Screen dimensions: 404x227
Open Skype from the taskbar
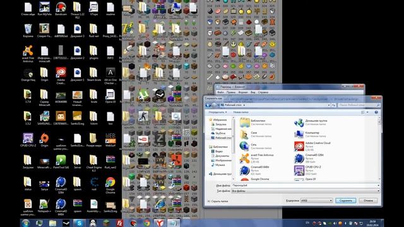click(80, 223)
